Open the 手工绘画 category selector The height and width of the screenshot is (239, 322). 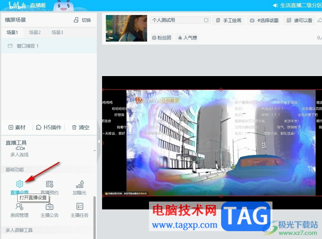click(229, 20)
